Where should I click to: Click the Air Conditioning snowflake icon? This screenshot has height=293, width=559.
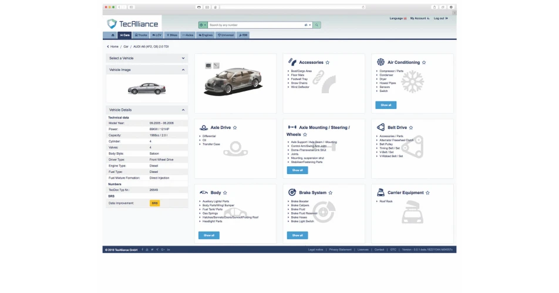point(380,62)
